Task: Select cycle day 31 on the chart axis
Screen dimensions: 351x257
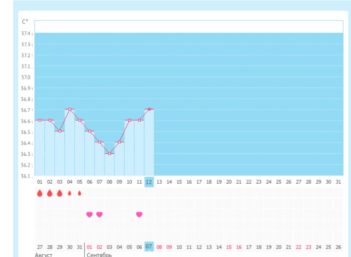Action: [x=338, y=182]
